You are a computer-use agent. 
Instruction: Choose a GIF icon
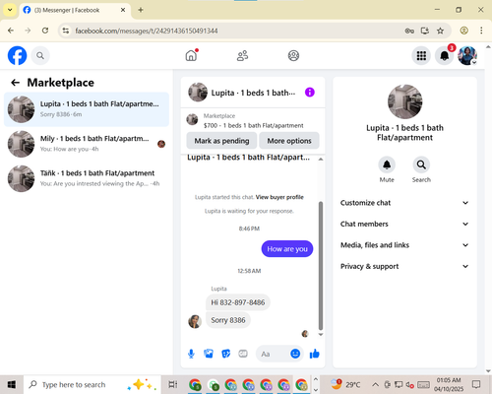point(243,354)
